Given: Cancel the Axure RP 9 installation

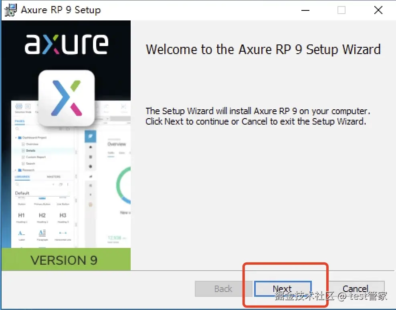Looking at the screenshot, I should point(355,288).
